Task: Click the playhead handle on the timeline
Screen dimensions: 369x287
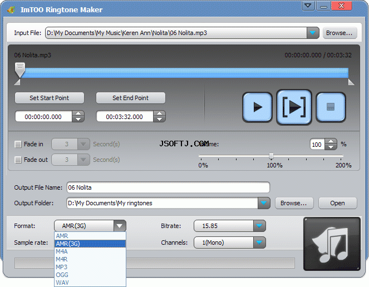Action: (x=20, y=70)
